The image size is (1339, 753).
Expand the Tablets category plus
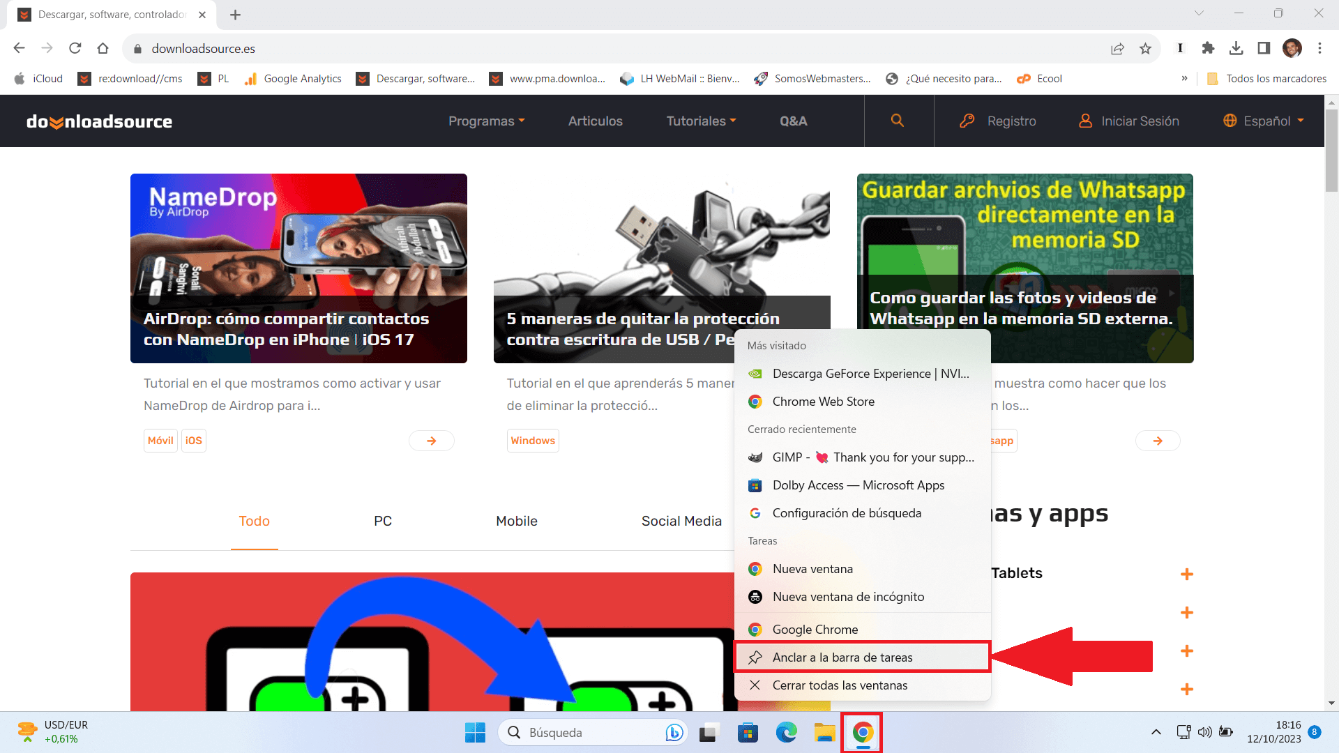click(x=1186, y=574)
